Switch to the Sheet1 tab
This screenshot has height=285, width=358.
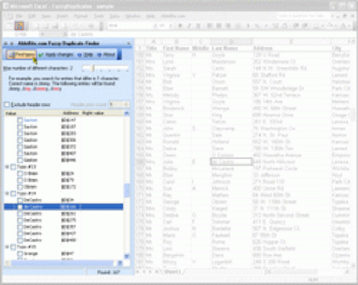[x=173, y=272]
